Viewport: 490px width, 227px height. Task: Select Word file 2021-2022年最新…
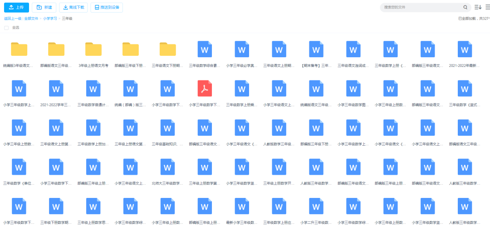(x=465, y=49)
